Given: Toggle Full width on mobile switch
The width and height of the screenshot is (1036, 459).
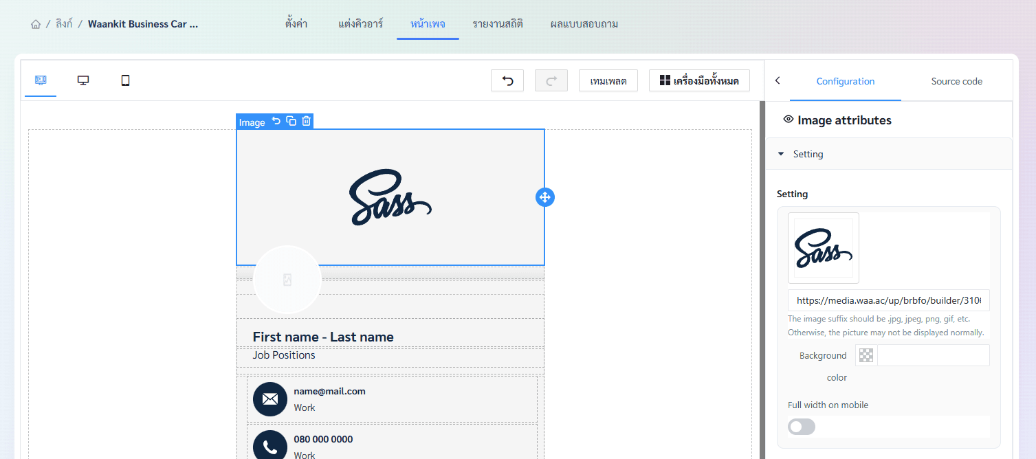Looking at the screenshot, I should pos(802,427).
